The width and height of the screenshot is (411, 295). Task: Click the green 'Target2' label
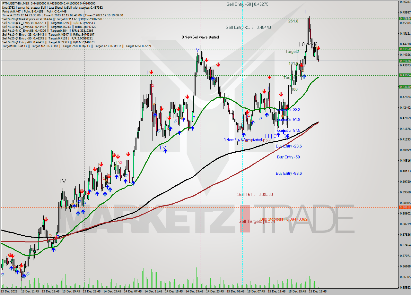292,51
